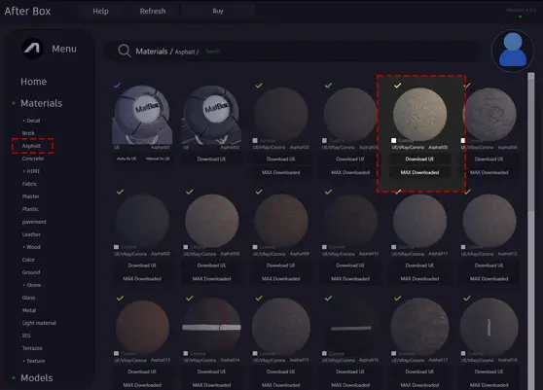
Task: Click the purple checkmark above Asphalt01 thumbnail
Action: [x=117, y=85]
